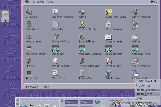Open the View menu
Viewport: 161px width, 107px height.
coord(50,2)
